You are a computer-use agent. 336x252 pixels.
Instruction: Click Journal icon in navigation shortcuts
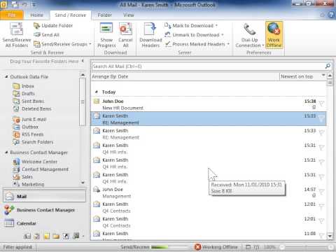(x=76, y=236)
